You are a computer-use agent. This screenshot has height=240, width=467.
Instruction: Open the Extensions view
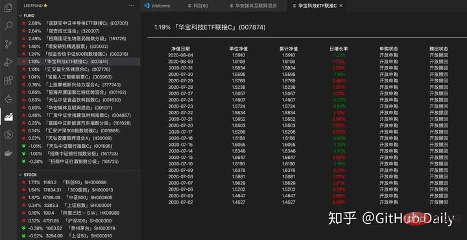(x=8, y=80)
